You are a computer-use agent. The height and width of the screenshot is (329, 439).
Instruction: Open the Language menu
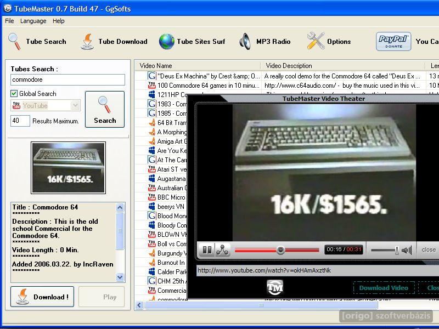[33, 21]
